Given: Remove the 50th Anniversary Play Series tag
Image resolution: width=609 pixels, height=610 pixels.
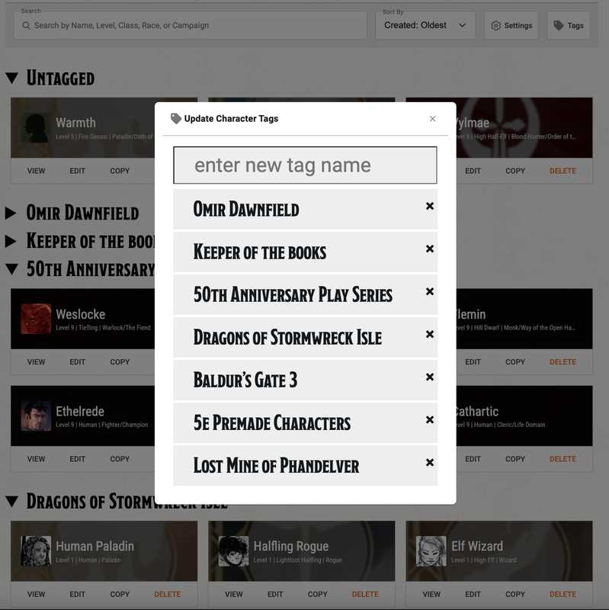Looking at the screenshot, I should 429,291.
